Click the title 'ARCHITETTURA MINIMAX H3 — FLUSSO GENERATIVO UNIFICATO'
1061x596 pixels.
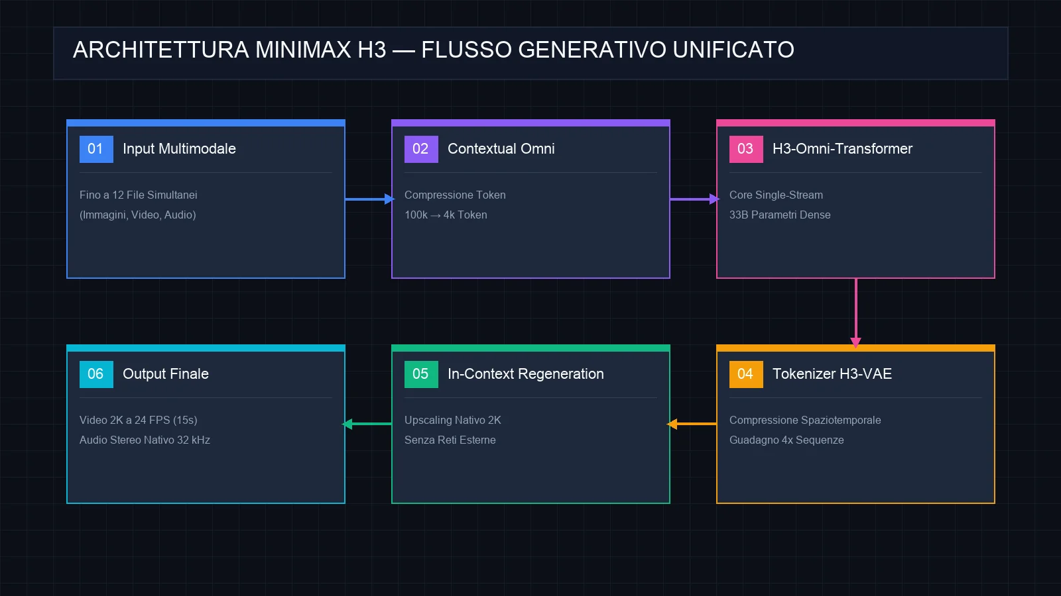pos(434,50)
